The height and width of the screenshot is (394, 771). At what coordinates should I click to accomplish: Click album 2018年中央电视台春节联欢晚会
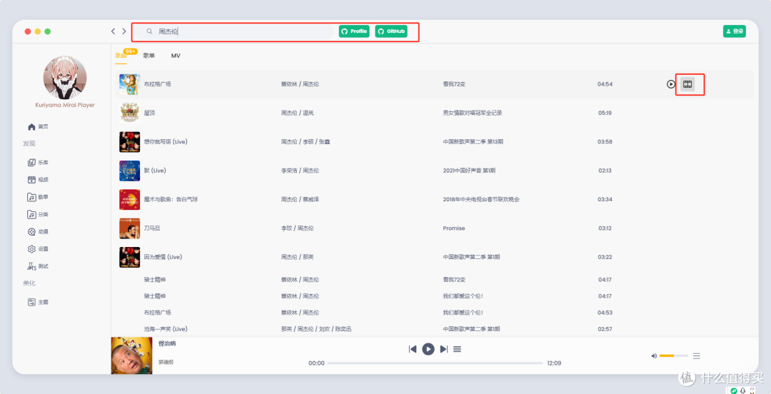481,199
